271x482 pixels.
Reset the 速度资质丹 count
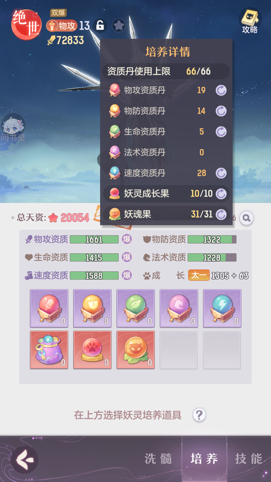[221, 173]
